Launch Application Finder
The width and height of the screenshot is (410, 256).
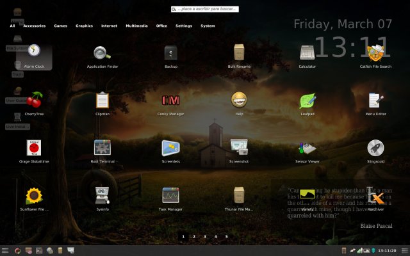(102, 57)
